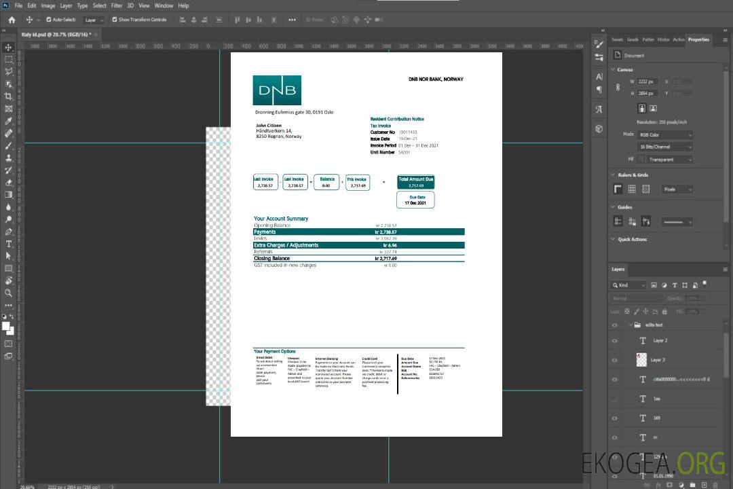Image resolution: width=733 pixels, height=489 pixels.
Task: Hide Layer 3 with its eye icon
Action: (615, 361)
